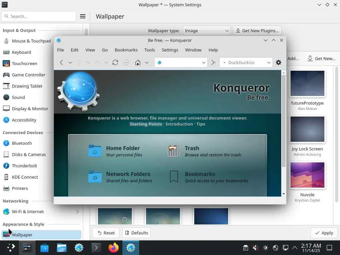
Task: Open the Wallpaper type combo box
Action: pos(207,31)
